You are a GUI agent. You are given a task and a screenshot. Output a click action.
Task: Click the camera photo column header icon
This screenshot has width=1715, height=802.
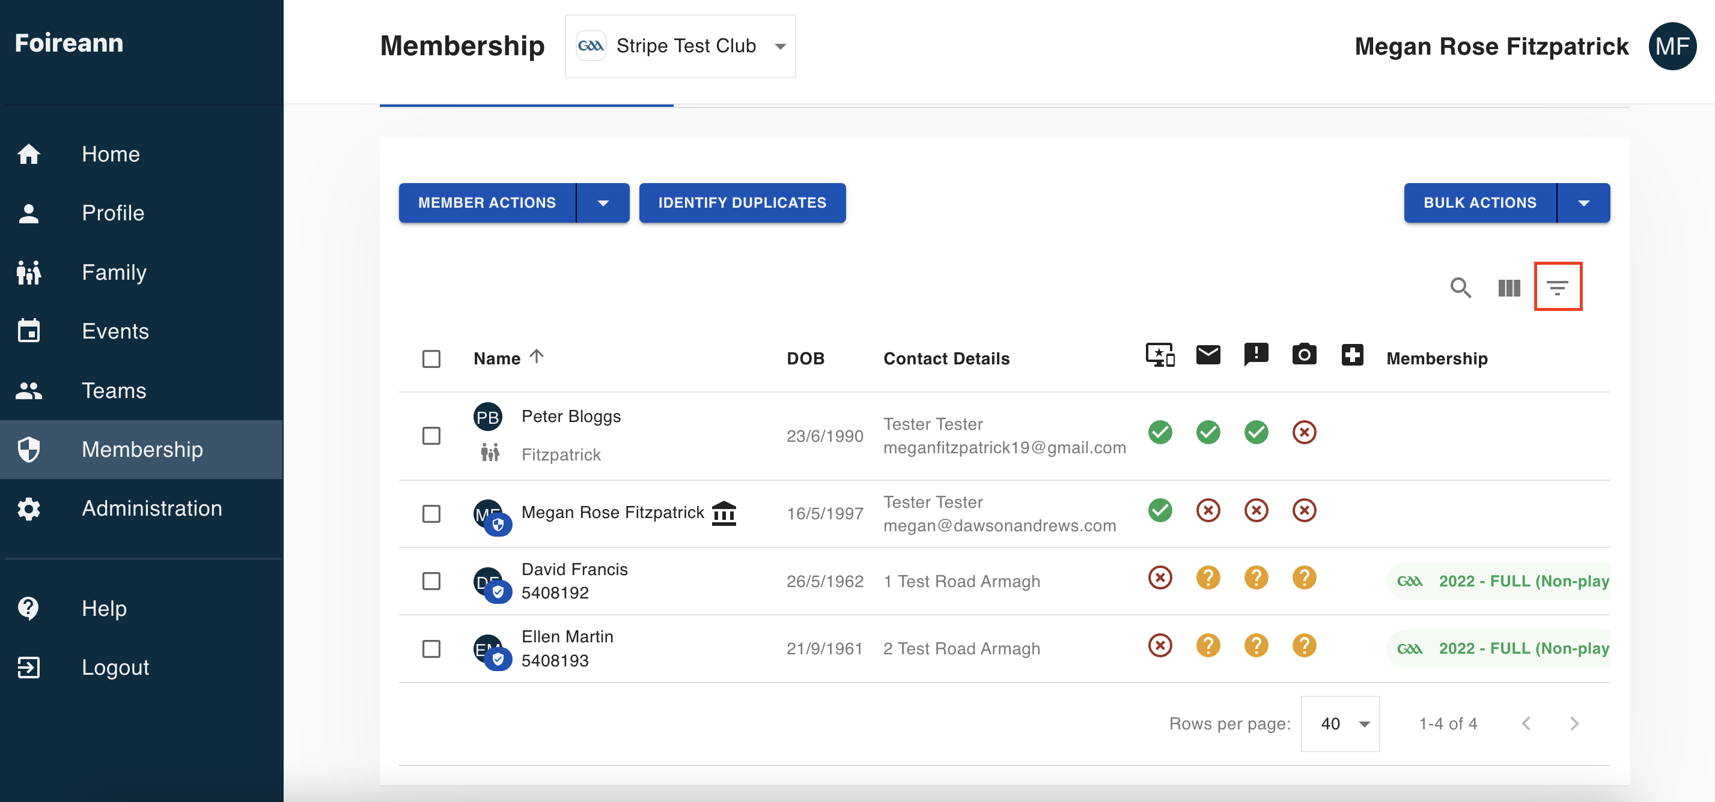pyautogui.click(x=1303, y=354)
